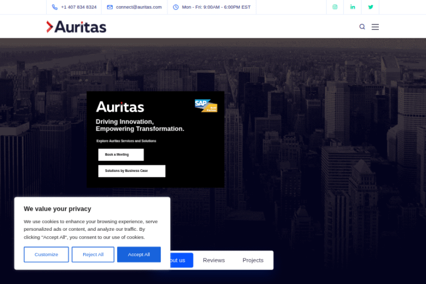Open the Twitter social icon
426x284 pixels.
point(371,7)
